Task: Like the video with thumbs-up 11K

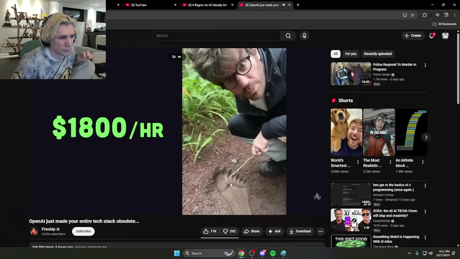Action: (x=210, y=231)
